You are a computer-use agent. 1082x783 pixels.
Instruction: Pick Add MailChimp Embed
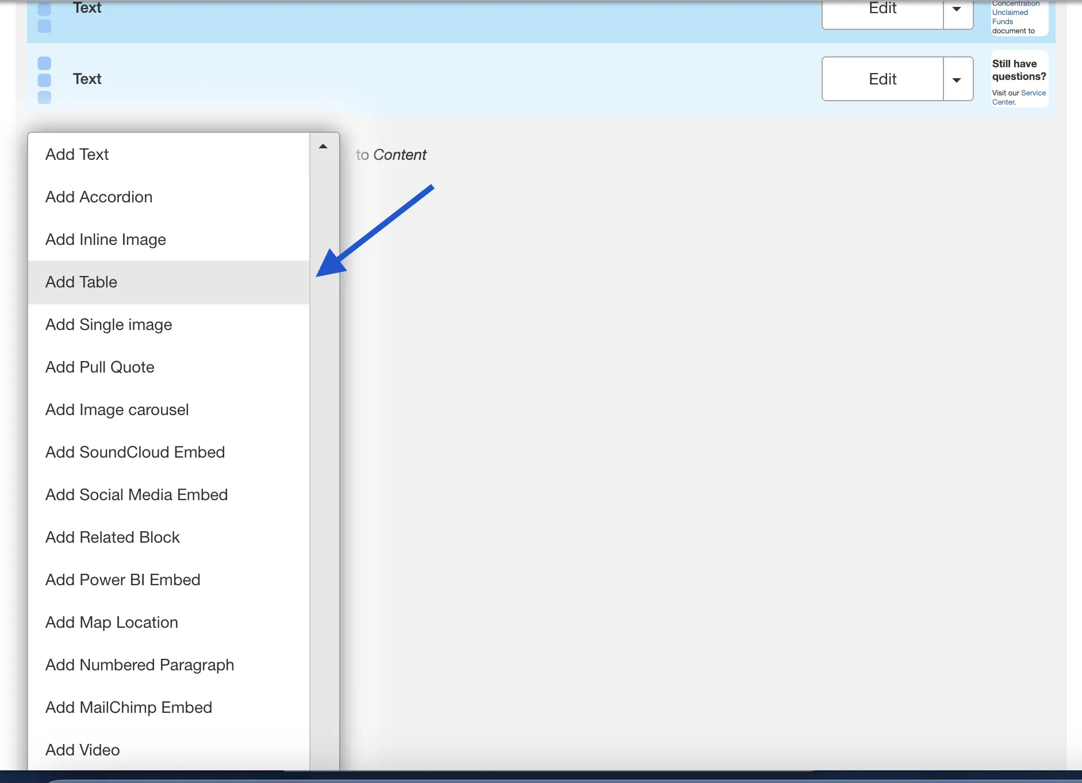[x=168, y=707]
